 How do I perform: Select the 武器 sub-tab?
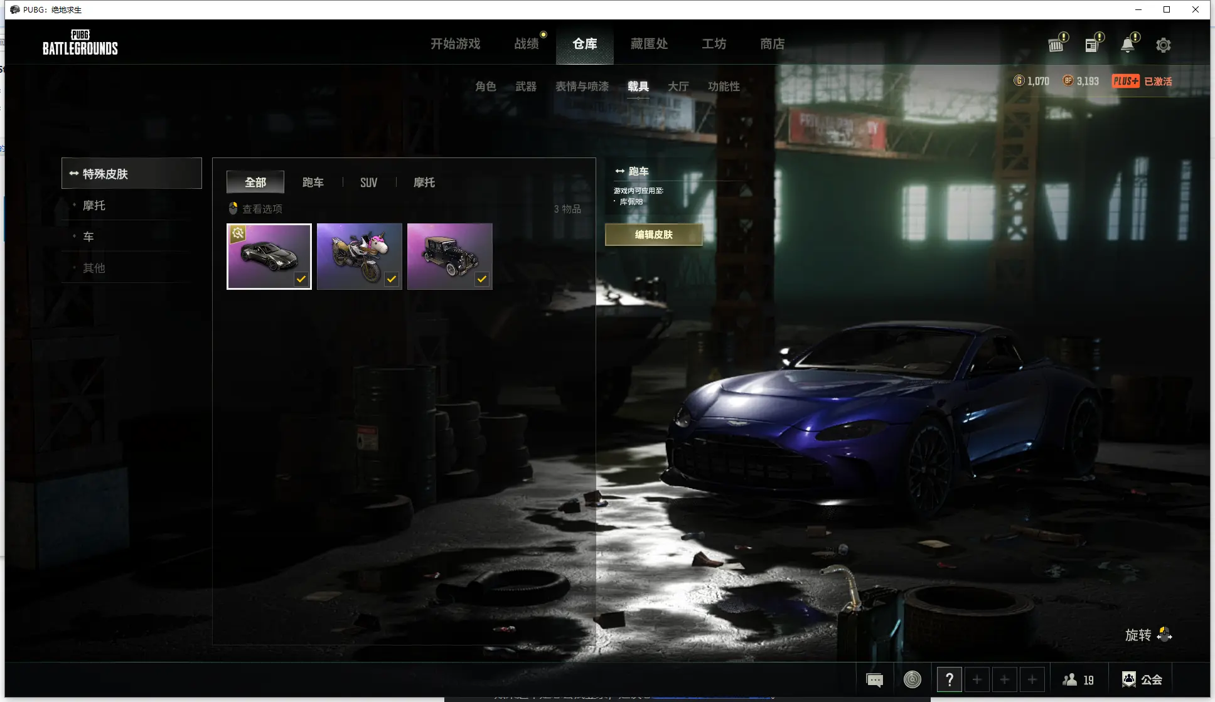tap(525, 87)
